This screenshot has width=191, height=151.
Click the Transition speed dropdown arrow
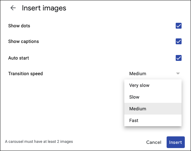pos(178,74)
